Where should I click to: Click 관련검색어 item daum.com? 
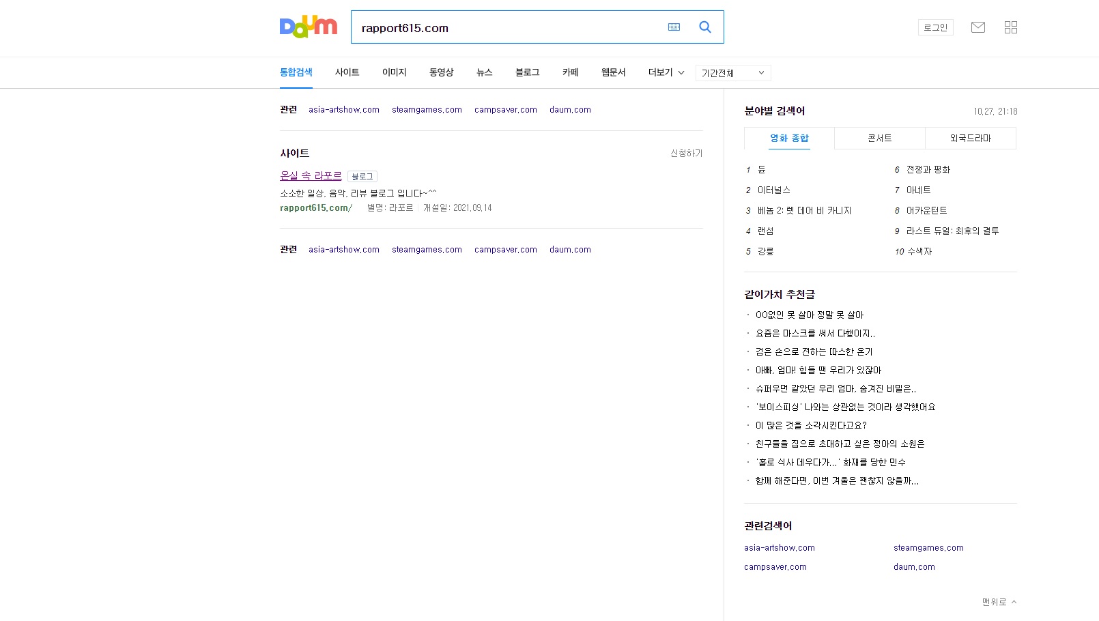[x=914, y=567]
